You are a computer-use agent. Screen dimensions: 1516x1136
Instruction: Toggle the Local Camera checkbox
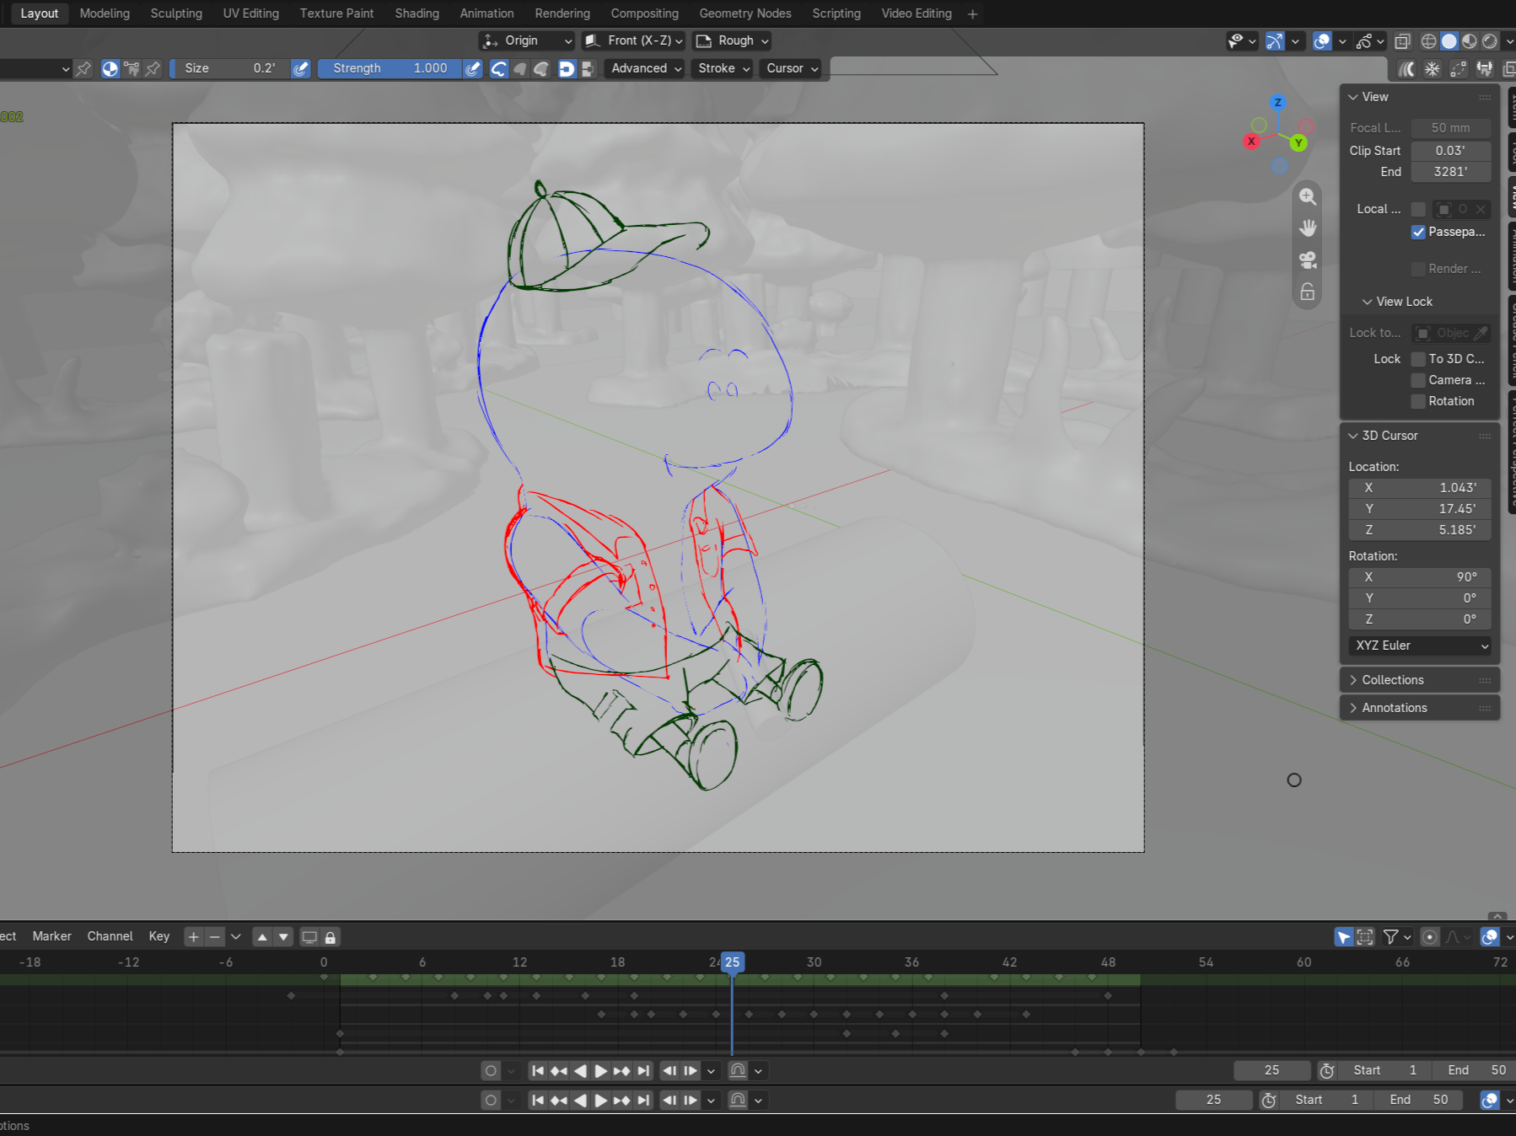coord(1418,209)
